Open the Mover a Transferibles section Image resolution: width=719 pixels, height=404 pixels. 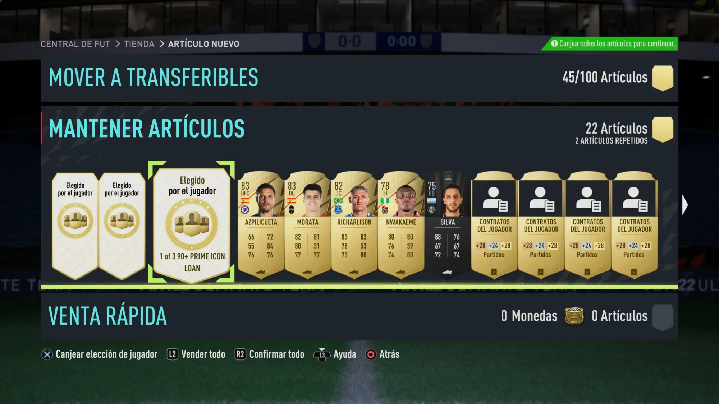pyautogui.click(x=359, y=78)
